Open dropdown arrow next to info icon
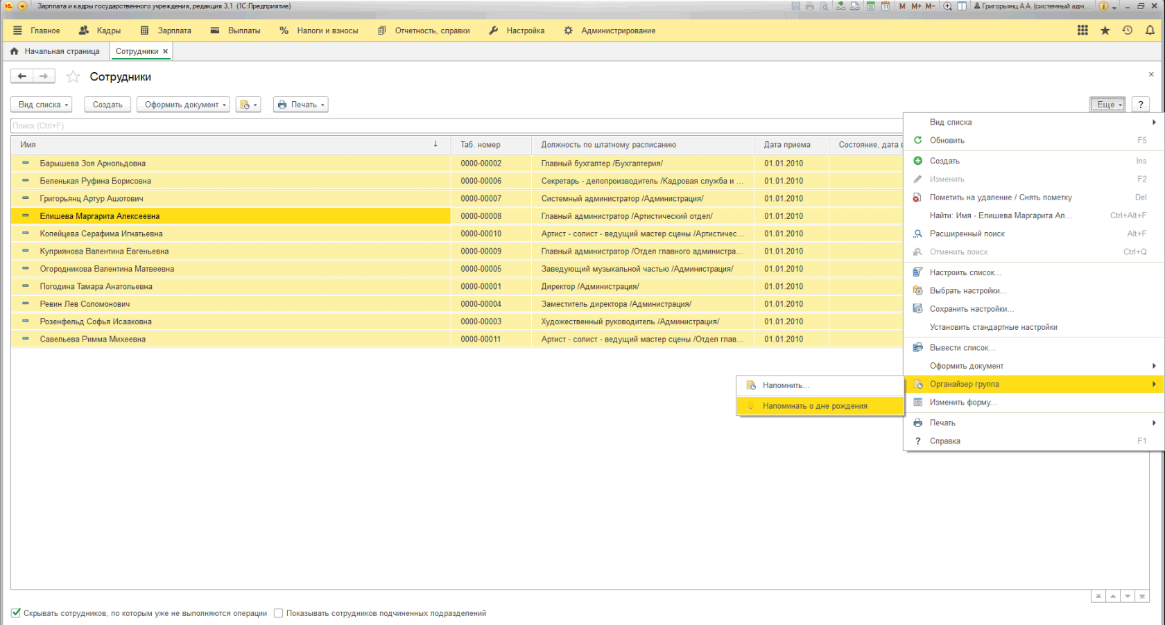The width and height of the screenshot is (1165, 625). click(1114, 7)
